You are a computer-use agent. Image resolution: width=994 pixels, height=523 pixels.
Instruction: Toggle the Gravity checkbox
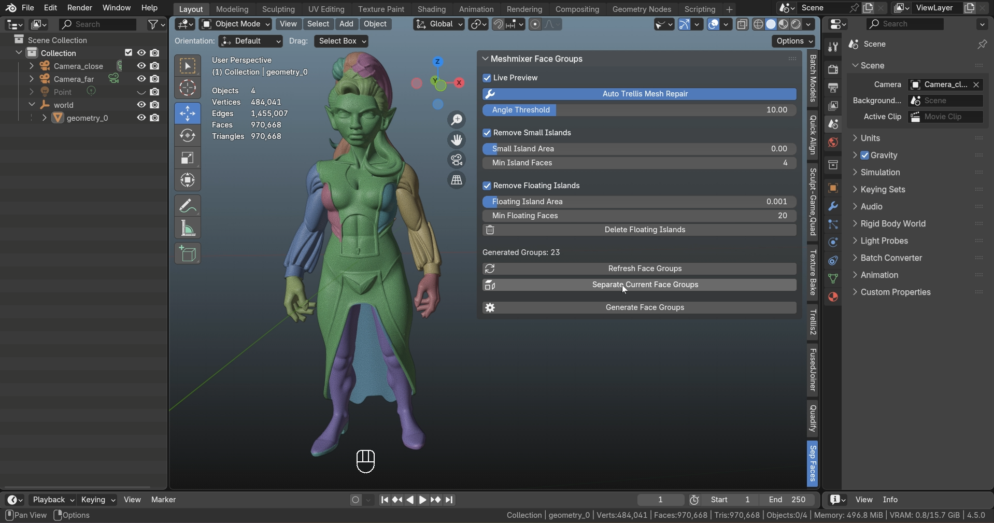coord(864,155)
